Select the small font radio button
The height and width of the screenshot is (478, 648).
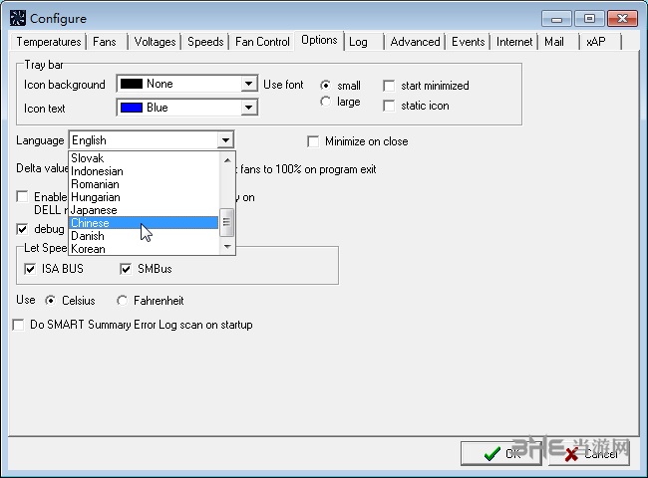click(x=326, y=86)
